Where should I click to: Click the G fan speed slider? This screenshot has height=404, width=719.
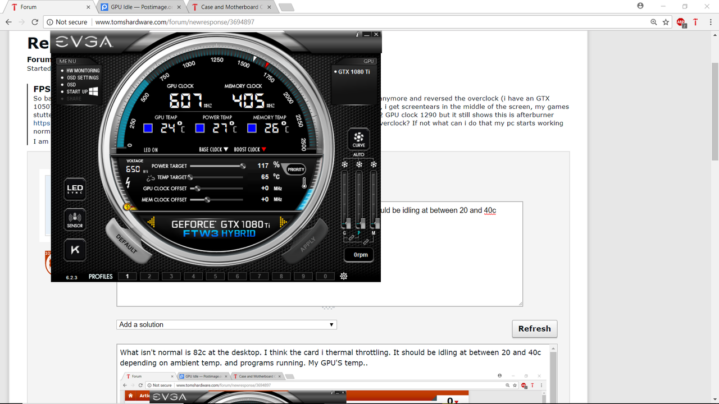click(x=345, y=199)
